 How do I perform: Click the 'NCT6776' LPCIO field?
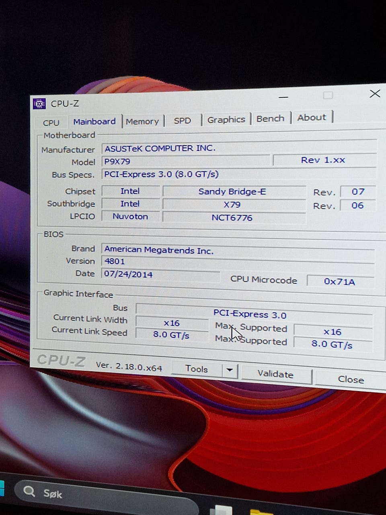234,218
